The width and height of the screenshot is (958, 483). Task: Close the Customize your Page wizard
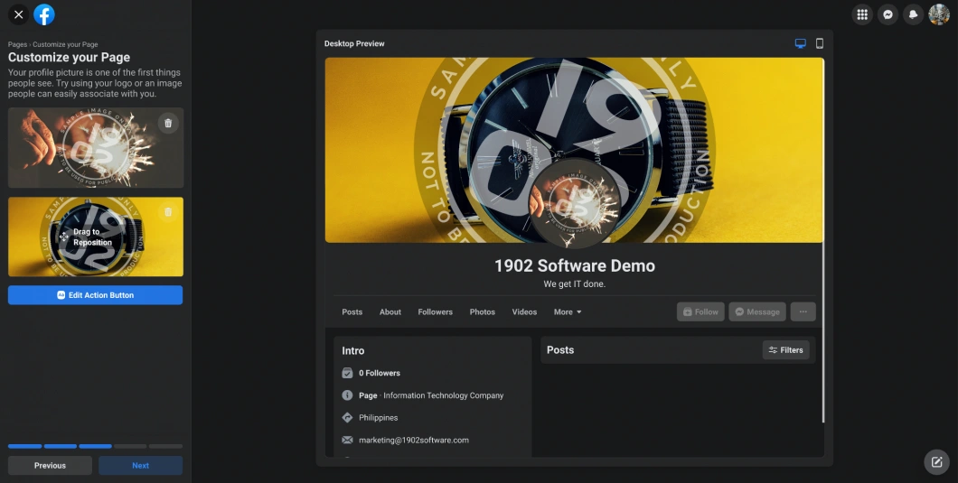click(x=19, y=14)
